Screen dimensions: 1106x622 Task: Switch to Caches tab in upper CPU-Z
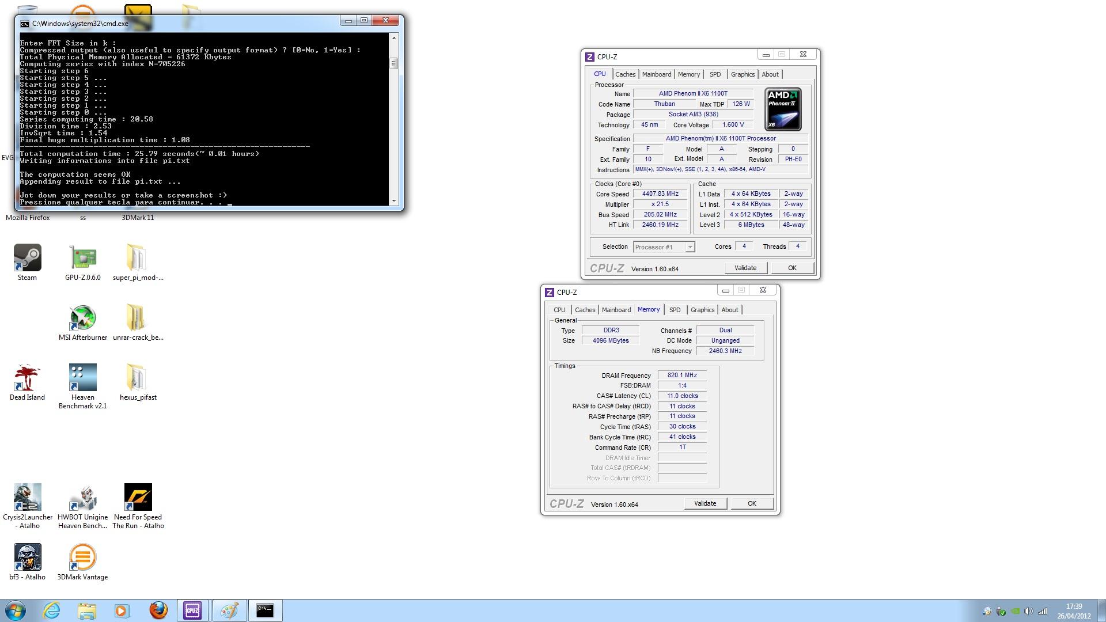(x=625, y=74)
